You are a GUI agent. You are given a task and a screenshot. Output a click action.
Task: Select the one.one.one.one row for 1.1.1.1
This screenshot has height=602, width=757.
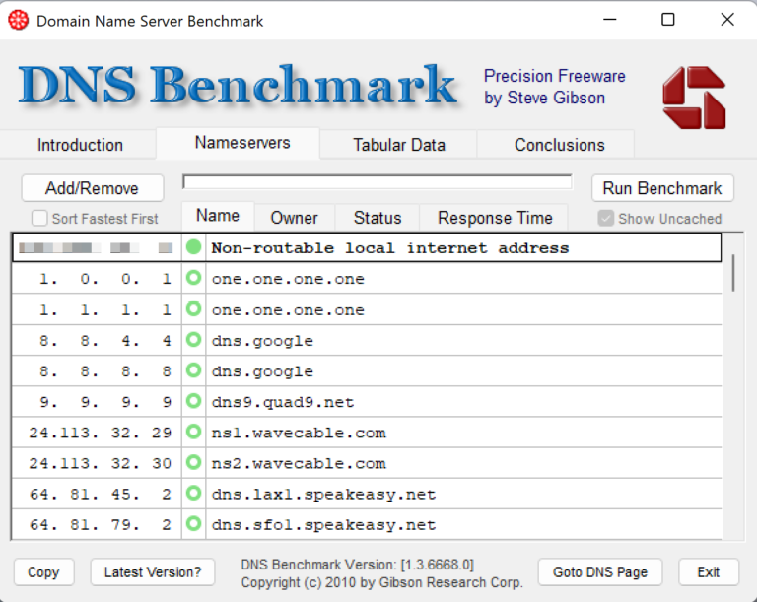click(x=367, y=309)
